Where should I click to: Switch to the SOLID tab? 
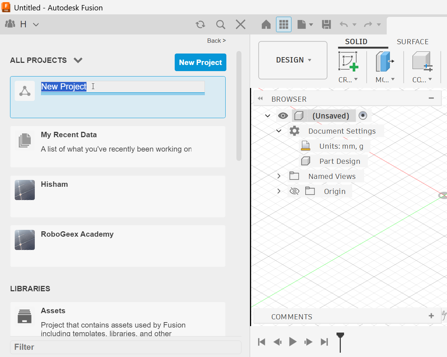(x=356, y=42)
